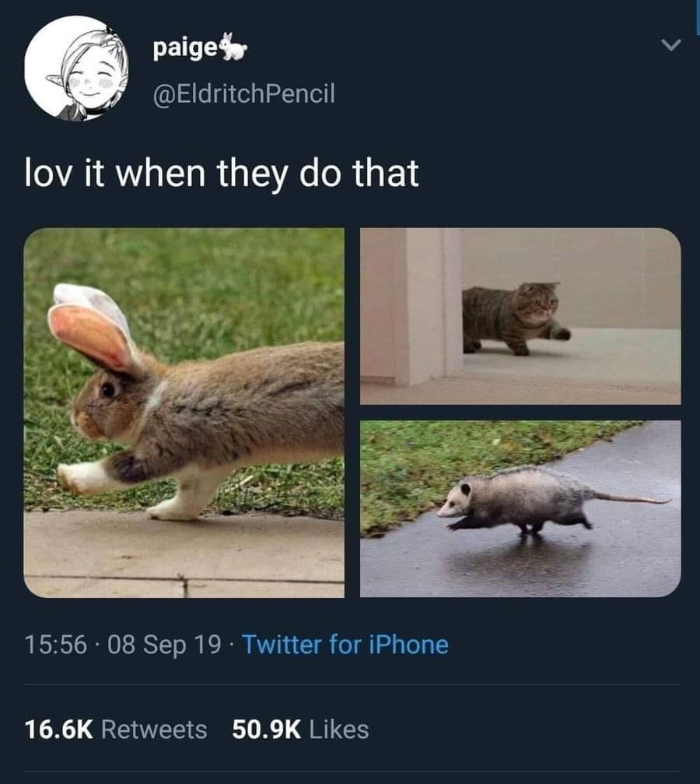This screenshot has width=700, height=784.
Task: Select the tweet text lov it when they do that
Action: pos(222,174)
